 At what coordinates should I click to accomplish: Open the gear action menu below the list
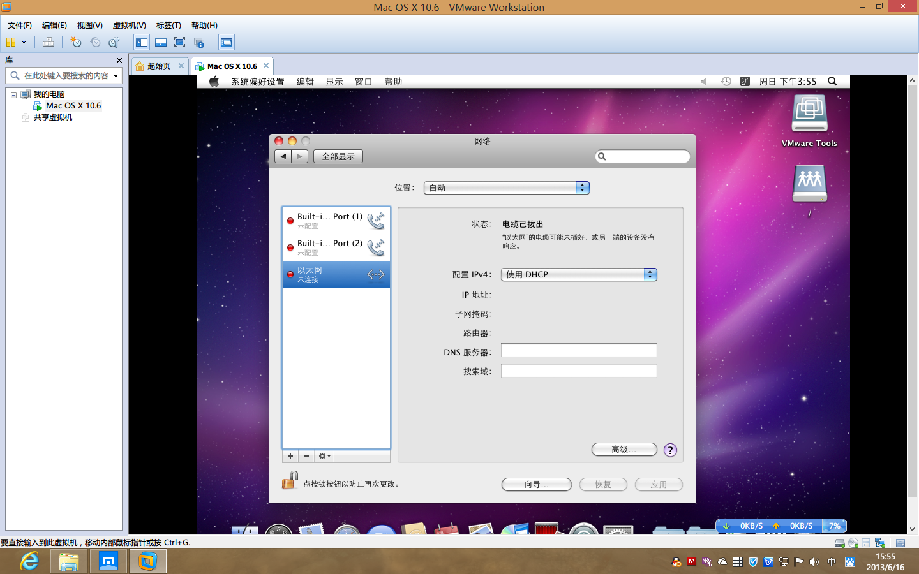(324, 456)
